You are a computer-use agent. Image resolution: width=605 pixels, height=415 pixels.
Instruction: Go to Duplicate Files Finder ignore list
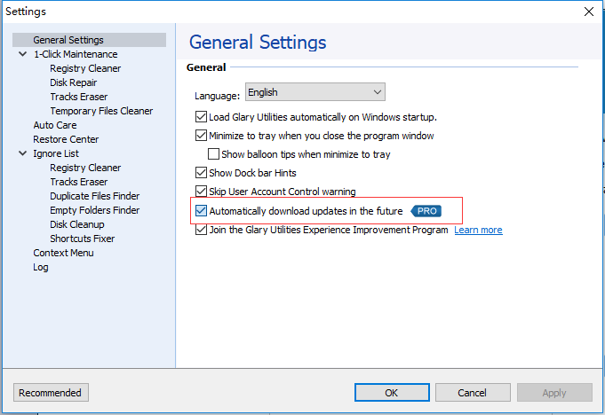pyautogui.click(x=94, y=196)
